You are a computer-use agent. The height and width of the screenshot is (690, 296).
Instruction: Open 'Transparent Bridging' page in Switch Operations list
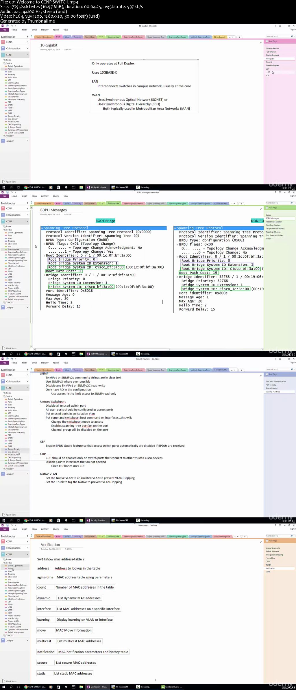pos(274,555)
